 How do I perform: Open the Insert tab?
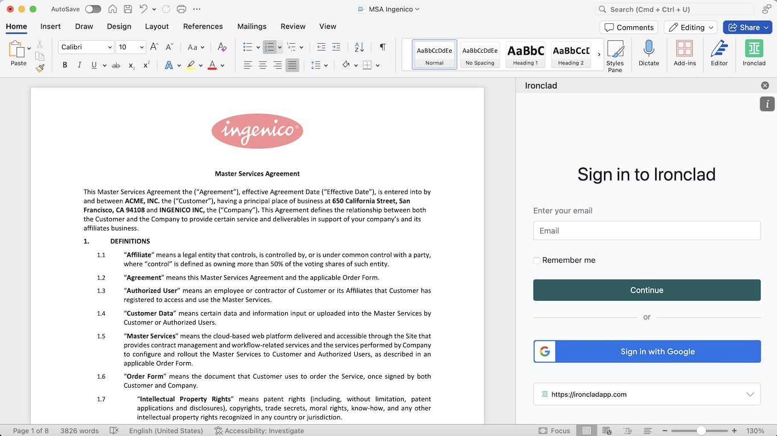click(51, 26)
